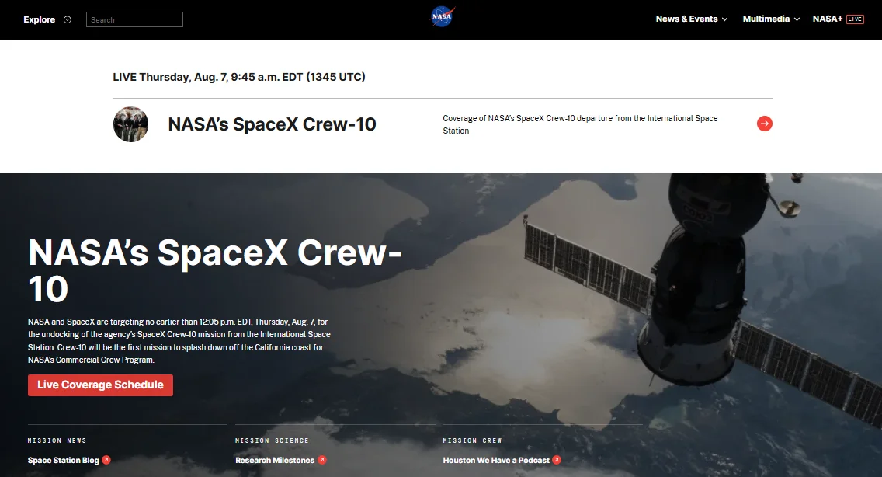Click the circled chevron icon beside Explore
The image size is (882, 477).
66,19
